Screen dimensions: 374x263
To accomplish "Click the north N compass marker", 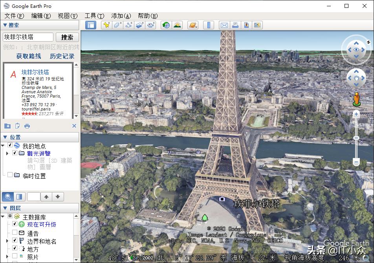I will tap(368, 42).
